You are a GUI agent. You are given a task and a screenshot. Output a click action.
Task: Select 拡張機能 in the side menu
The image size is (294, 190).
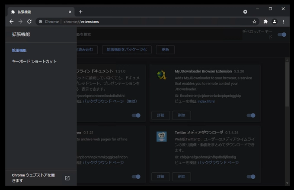[x=19, y=51]
